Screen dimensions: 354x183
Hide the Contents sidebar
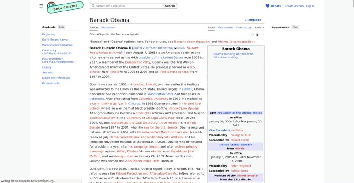tap(62, 27)
